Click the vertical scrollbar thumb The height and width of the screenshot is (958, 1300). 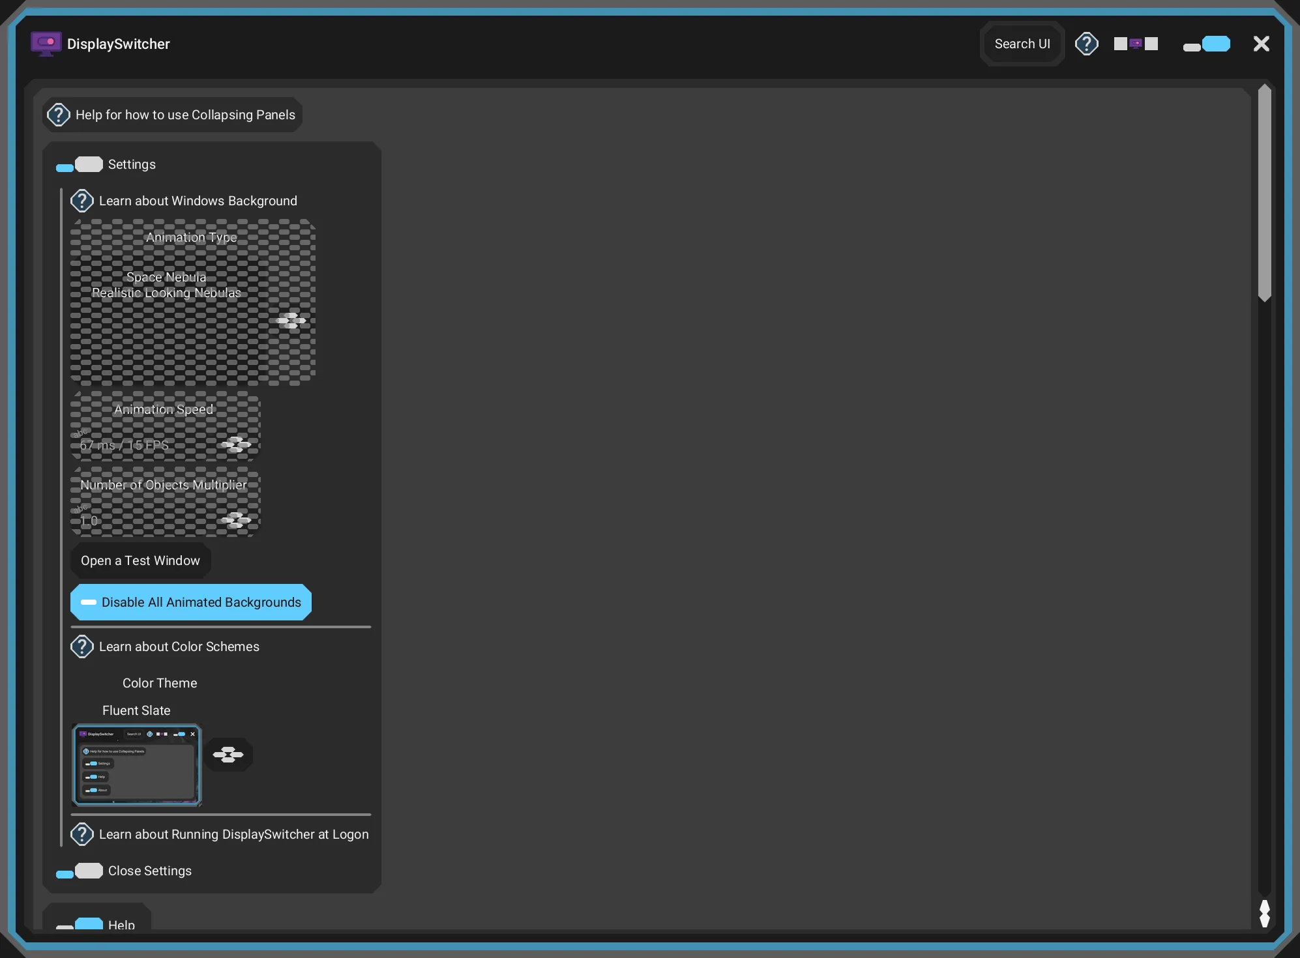point(1265,193)
